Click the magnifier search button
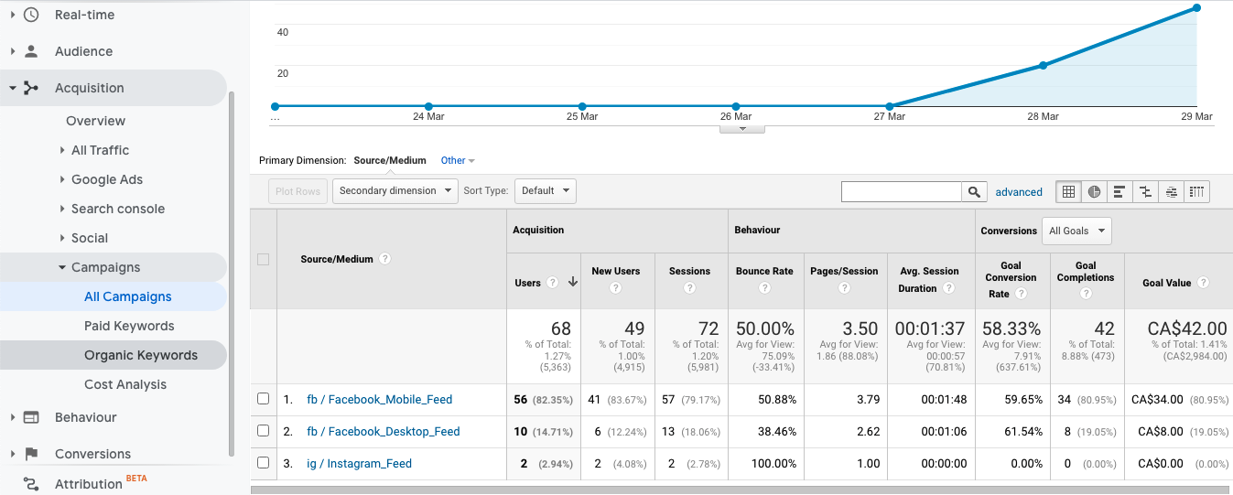 click(x=974, y=191)
